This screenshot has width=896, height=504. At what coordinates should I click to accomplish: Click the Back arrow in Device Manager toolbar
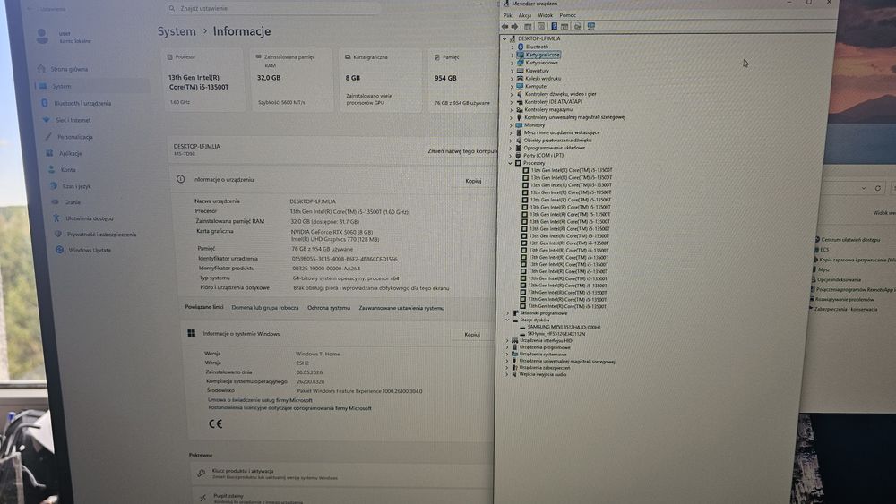(x=504, y=26)
